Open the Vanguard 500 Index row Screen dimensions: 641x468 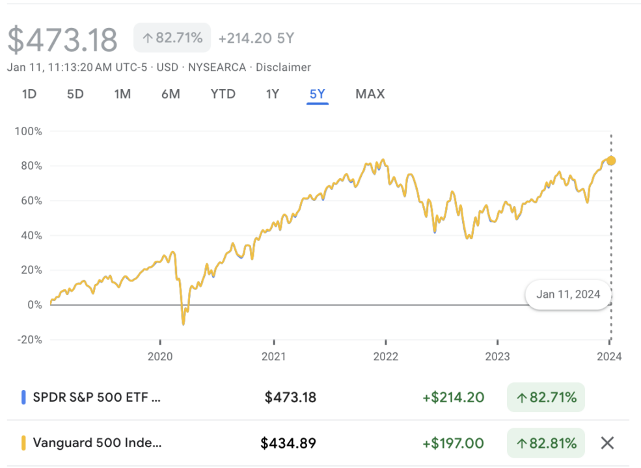[98, 443]
